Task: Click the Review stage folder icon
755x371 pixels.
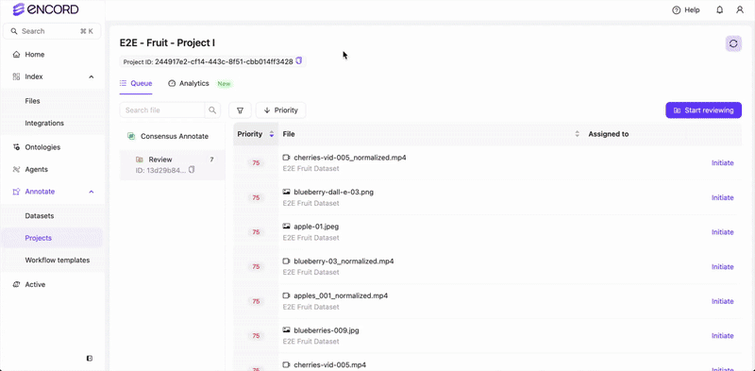Action: click(139, 160)
